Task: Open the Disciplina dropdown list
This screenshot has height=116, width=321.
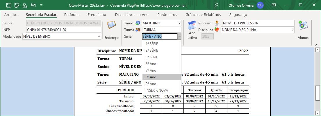Action: (x=292, y=30)
